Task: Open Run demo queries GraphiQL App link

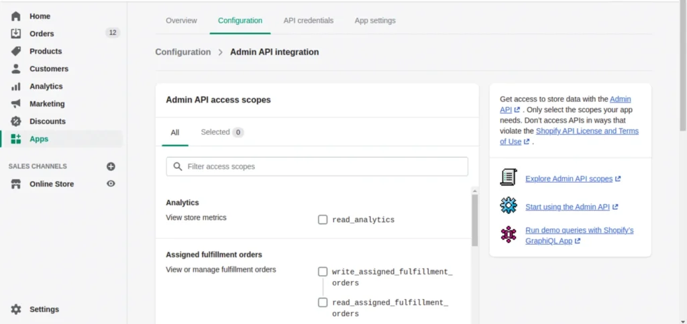Action: click(579, 235)
